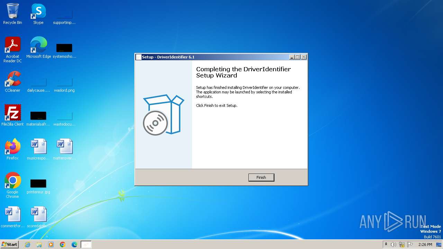Open the network tray icon

click(402, 245)
